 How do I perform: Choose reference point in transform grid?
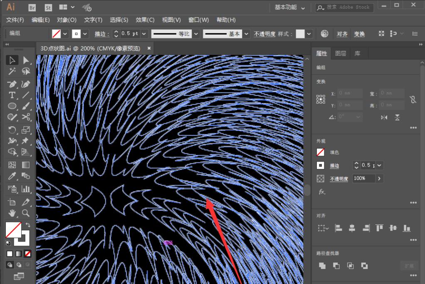[321, 100]
